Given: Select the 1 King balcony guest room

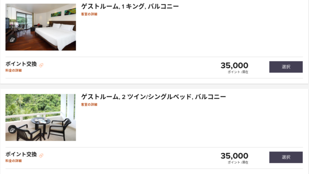Looking at the screenshot, I should click(x=286, y=67).
